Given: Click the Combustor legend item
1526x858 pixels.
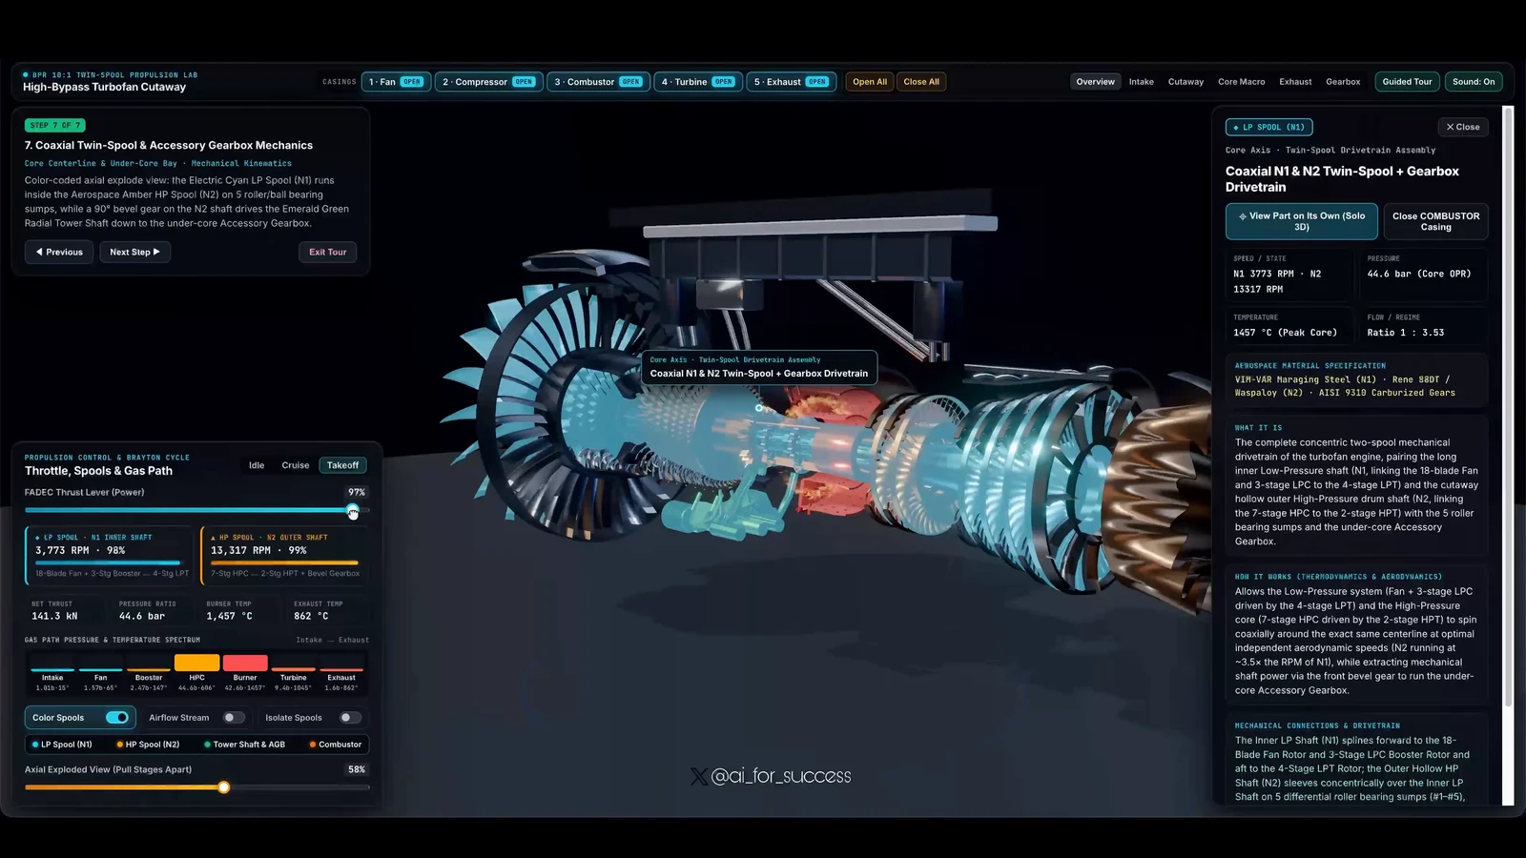Looking at the screenshot, I should (335, 745).
